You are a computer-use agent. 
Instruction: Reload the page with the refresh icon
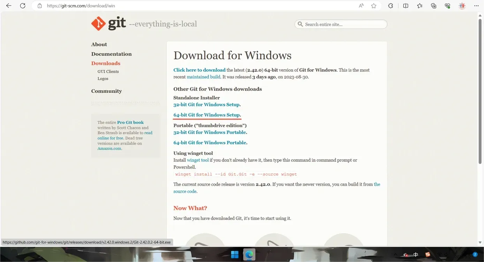click(23, 6)
